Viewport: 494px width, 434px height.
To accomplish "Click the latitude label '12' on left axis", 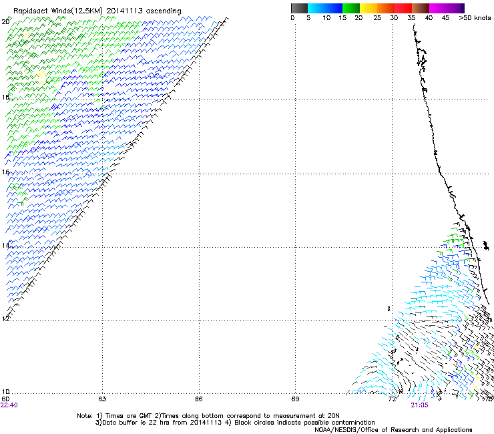I will [5, 319].
